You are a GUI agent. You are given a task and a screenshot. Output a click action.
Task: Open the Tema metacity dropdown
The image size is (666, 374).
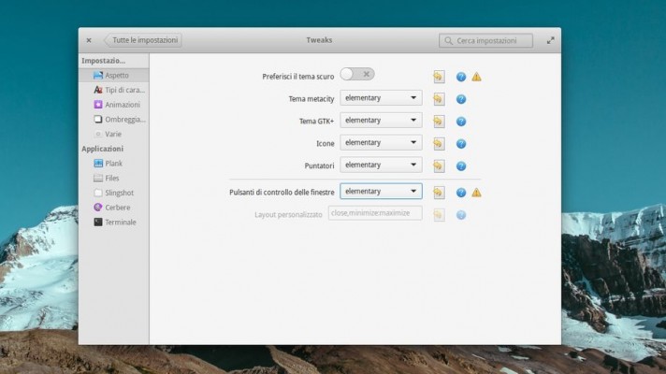point(381,97)
